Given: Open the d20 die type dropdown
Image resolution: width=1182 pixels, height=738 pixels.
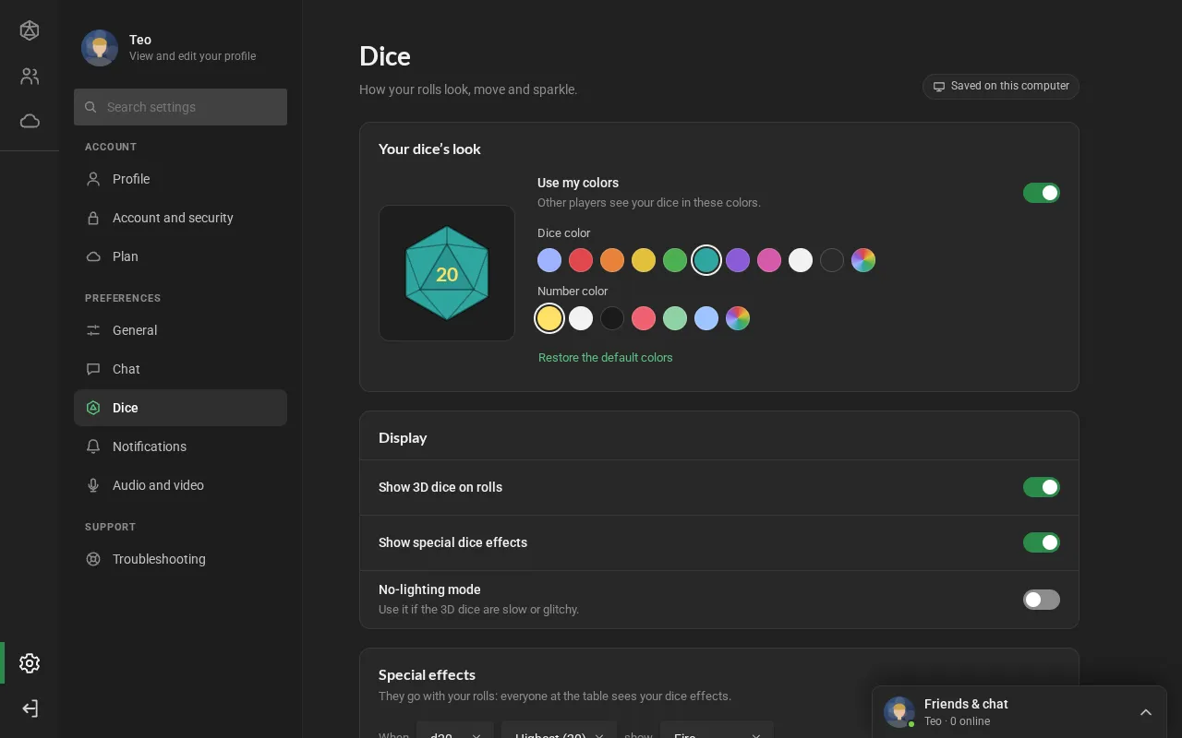Looking at the screenshot, I should (x=455, y=730).
